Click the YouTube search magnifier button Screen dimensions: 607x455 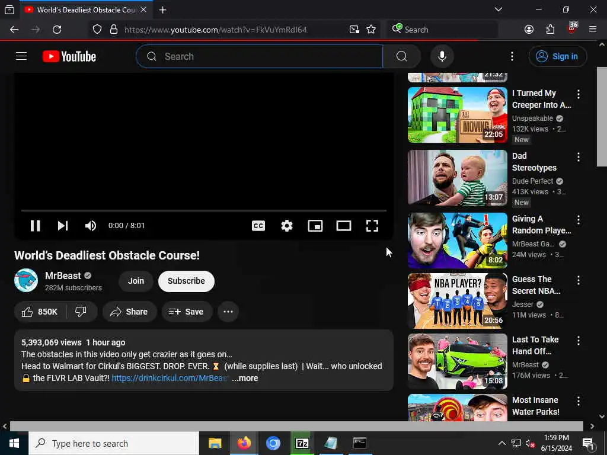pyautogui.click(x=402, y=56)
